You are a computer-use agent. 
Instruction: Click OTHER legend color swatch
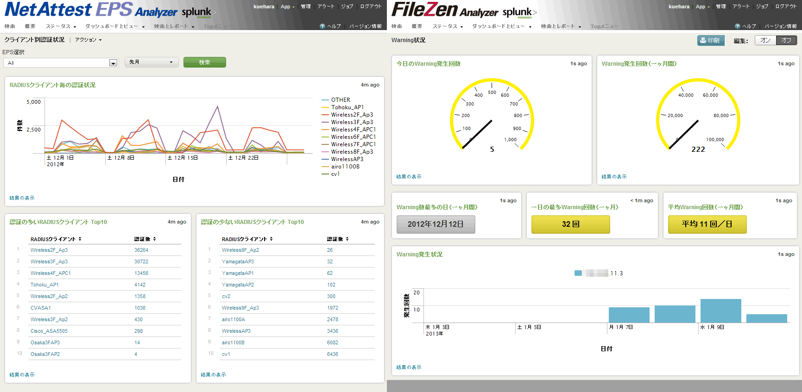[325, 100]
